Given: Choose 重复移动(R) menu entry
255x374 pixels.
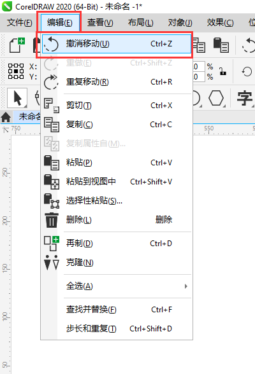Looking at the screenshot, I should click(117, 82).
